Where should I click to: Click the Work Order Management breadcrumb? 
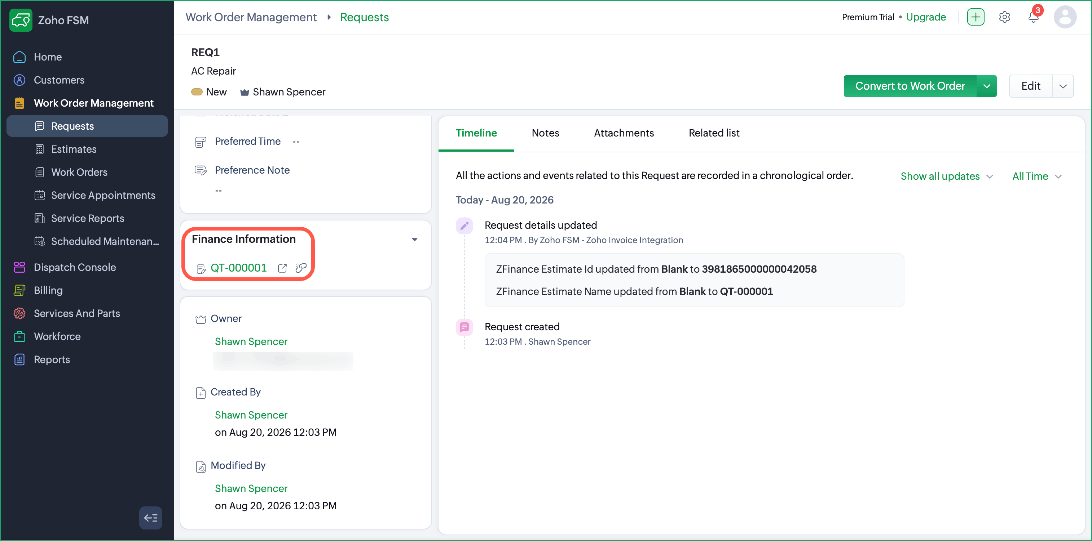click(251, 17)
